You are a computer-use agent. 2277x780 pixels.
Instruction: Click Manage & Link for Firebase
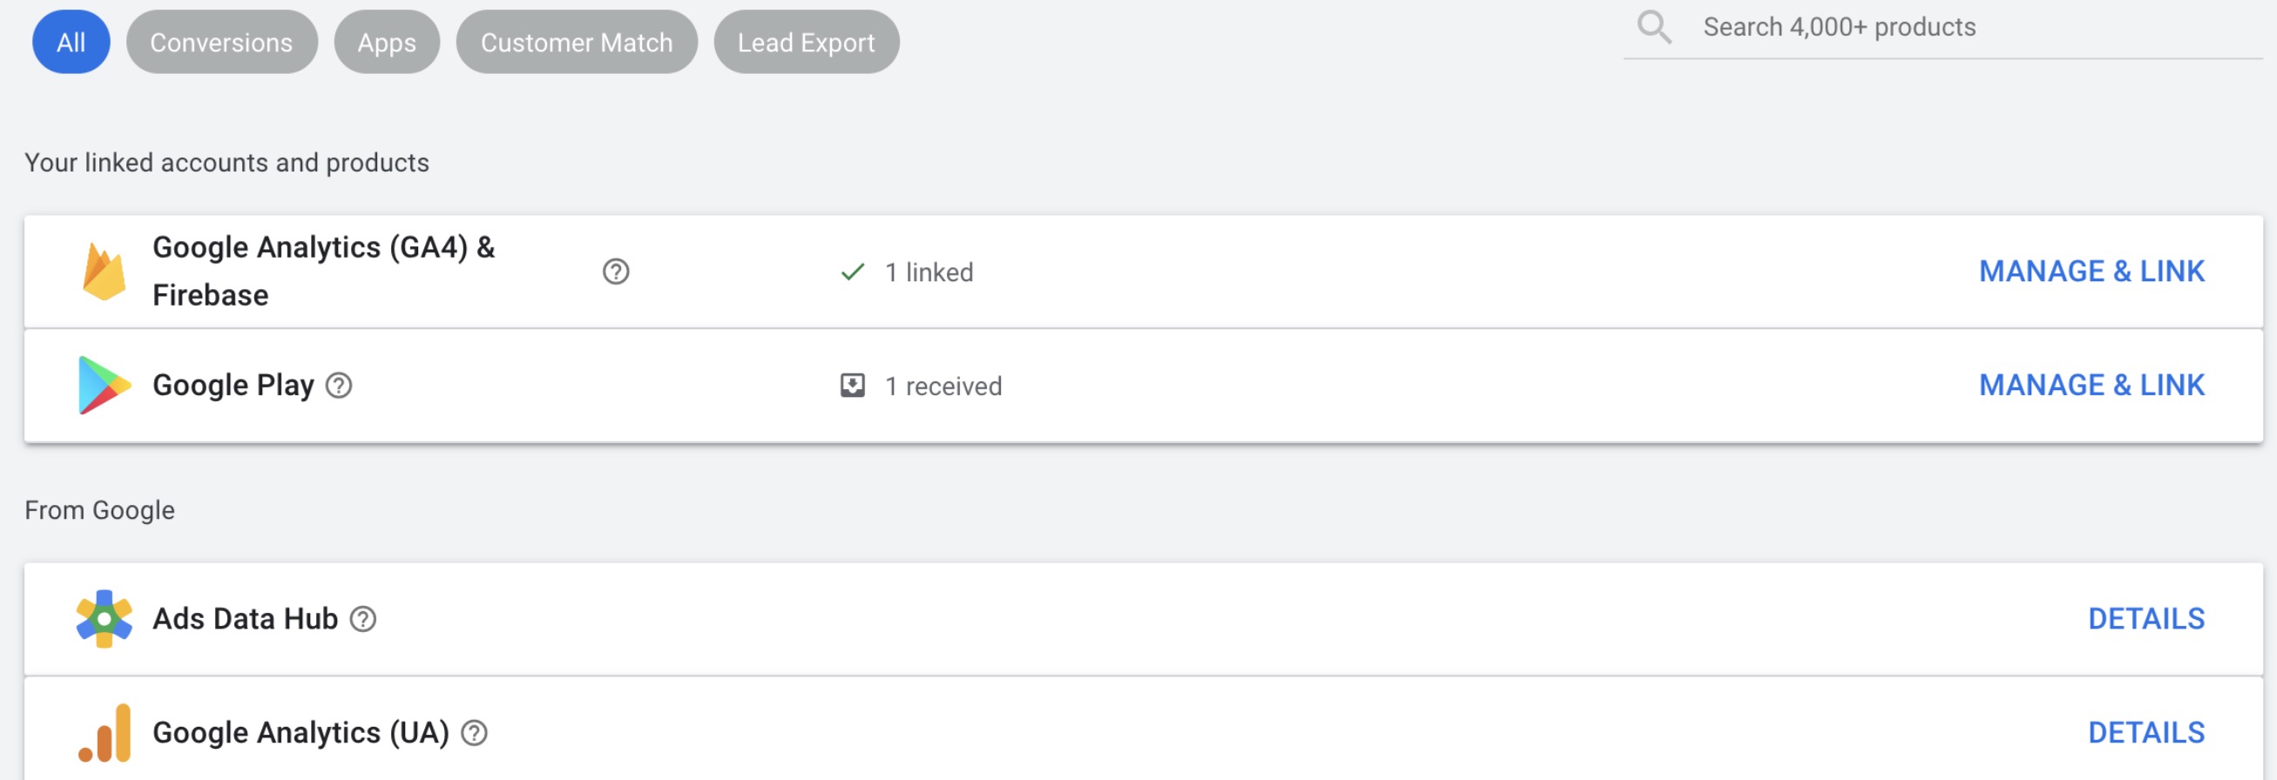(x=2091, y=272)
